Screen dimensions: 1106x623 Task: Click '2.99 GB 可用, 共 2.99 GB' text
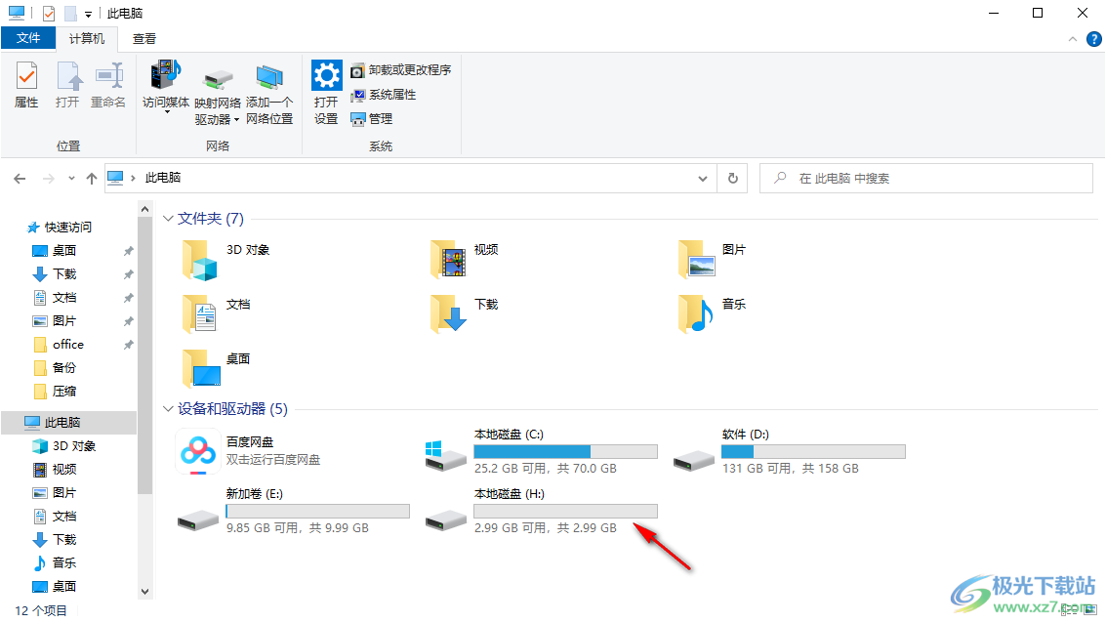click(x=546, y=527)
